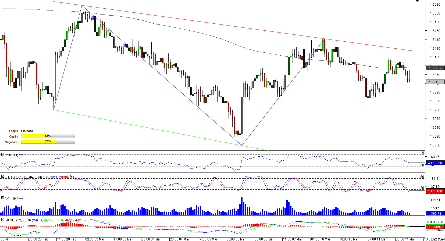Viewport: 445px width, 241px height.
Task: Click the blue RSI legend line
Action: [x=21, y=155]
